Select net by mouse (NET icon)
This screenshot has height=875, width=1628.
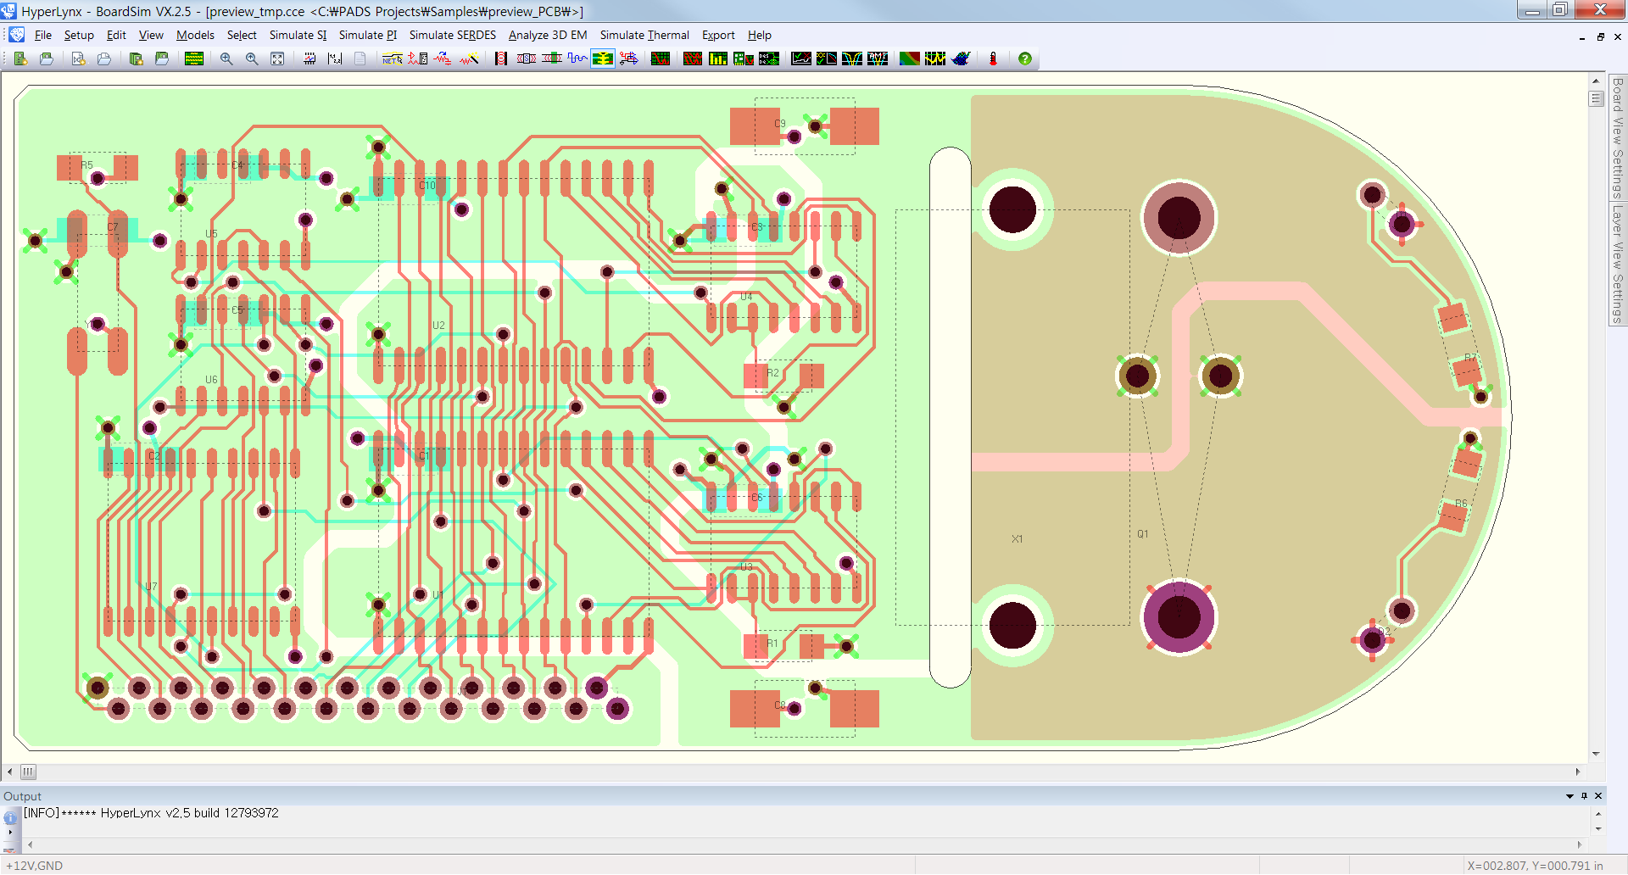(x=392, y=59)
